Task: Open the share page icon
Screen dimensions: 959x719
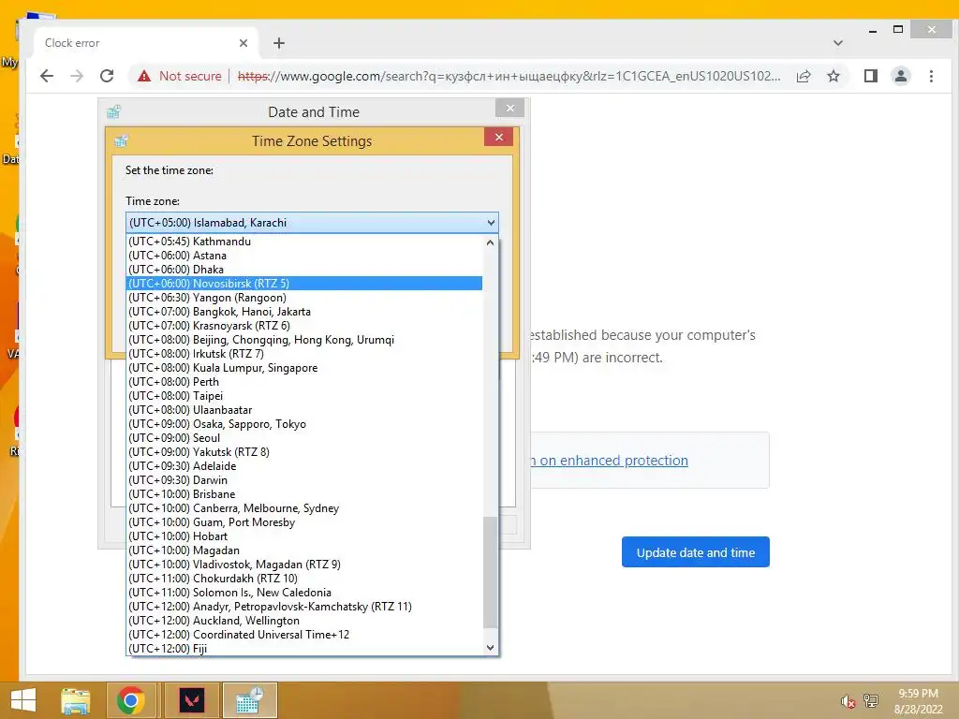Action: pyautogui.click(x=804, y=76)
